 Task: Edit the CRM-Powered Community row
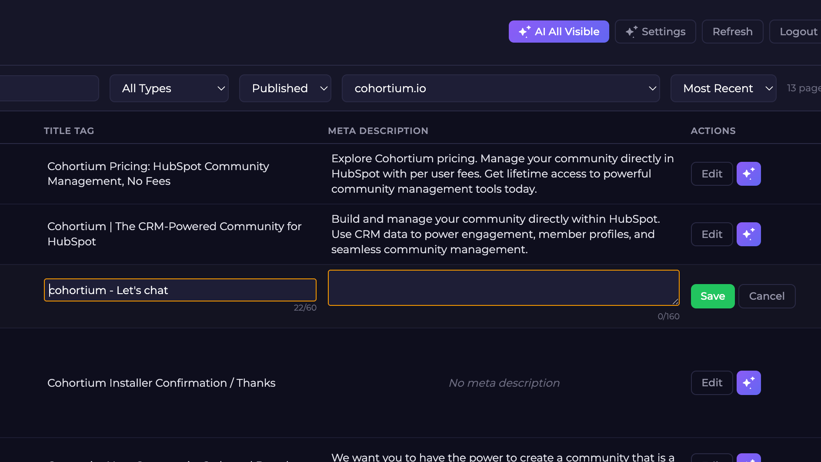pos(712,234)
